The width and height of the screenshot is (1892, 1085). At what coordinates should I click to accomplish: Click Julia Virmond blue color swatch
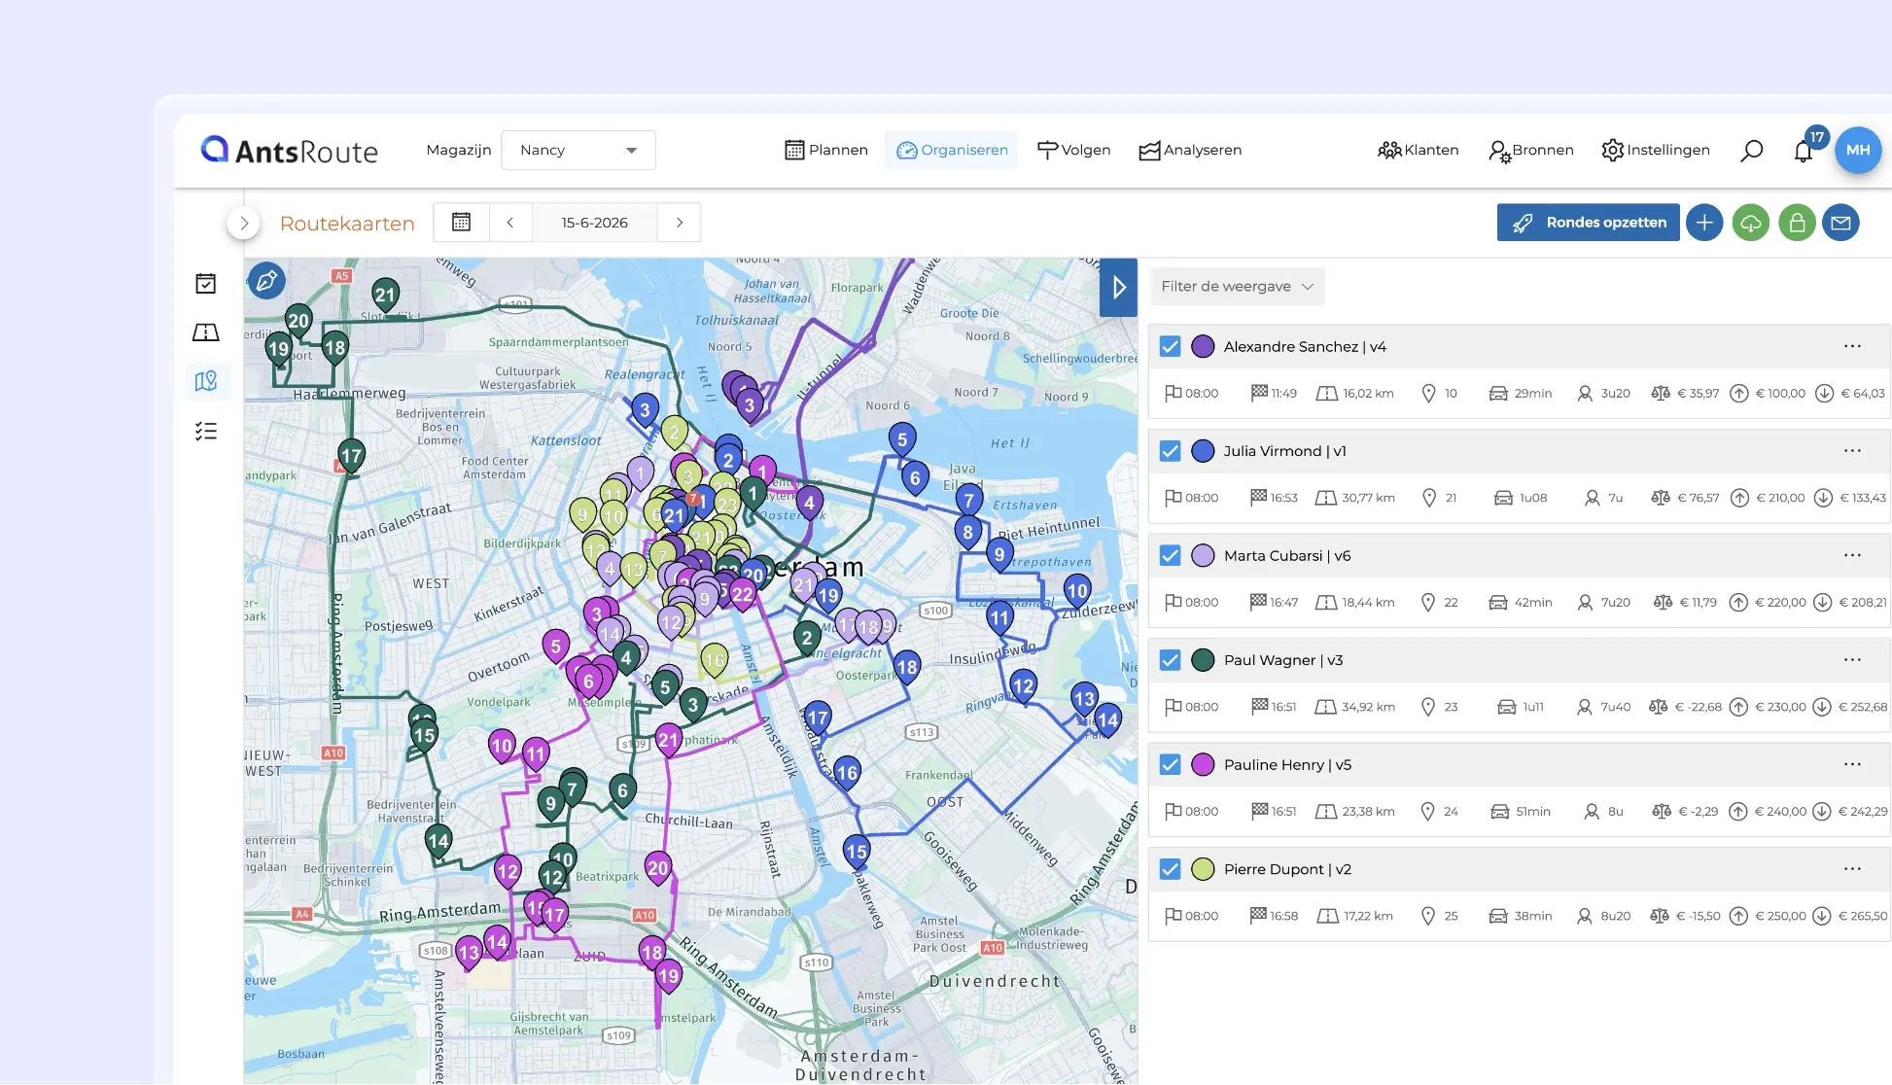point(1203,450)
